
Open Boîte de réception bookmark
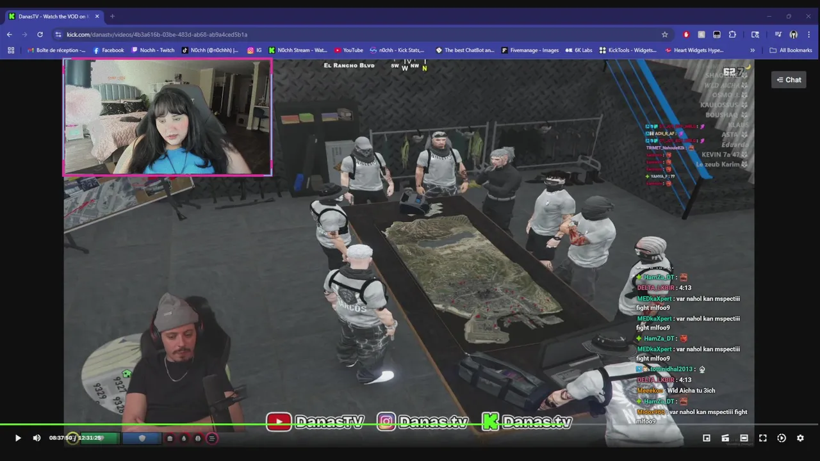[x=56, y=50]
